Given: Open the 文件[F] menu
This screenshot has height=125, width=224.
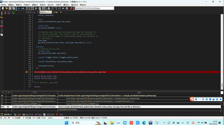Looking at the screenshot, I should coord(3,5).
